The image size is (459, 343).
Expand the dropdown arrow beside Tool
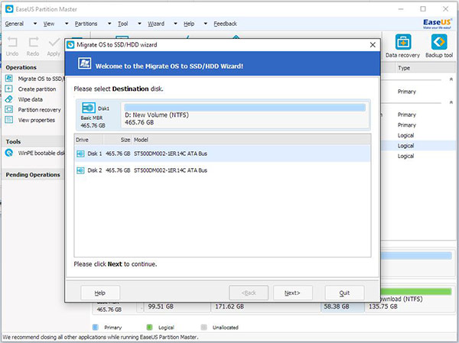click(139, 24)
